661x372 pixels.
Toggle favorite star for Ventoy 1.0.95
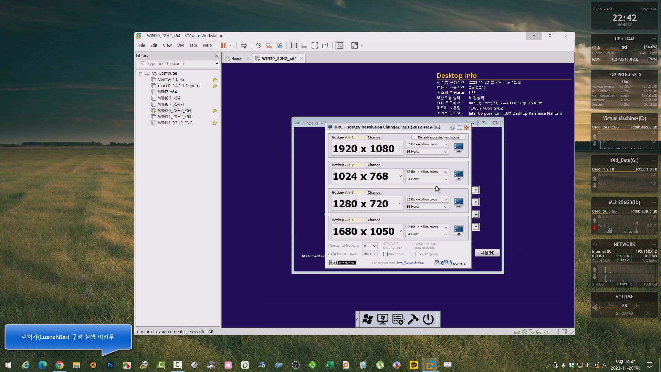point(215,80)
